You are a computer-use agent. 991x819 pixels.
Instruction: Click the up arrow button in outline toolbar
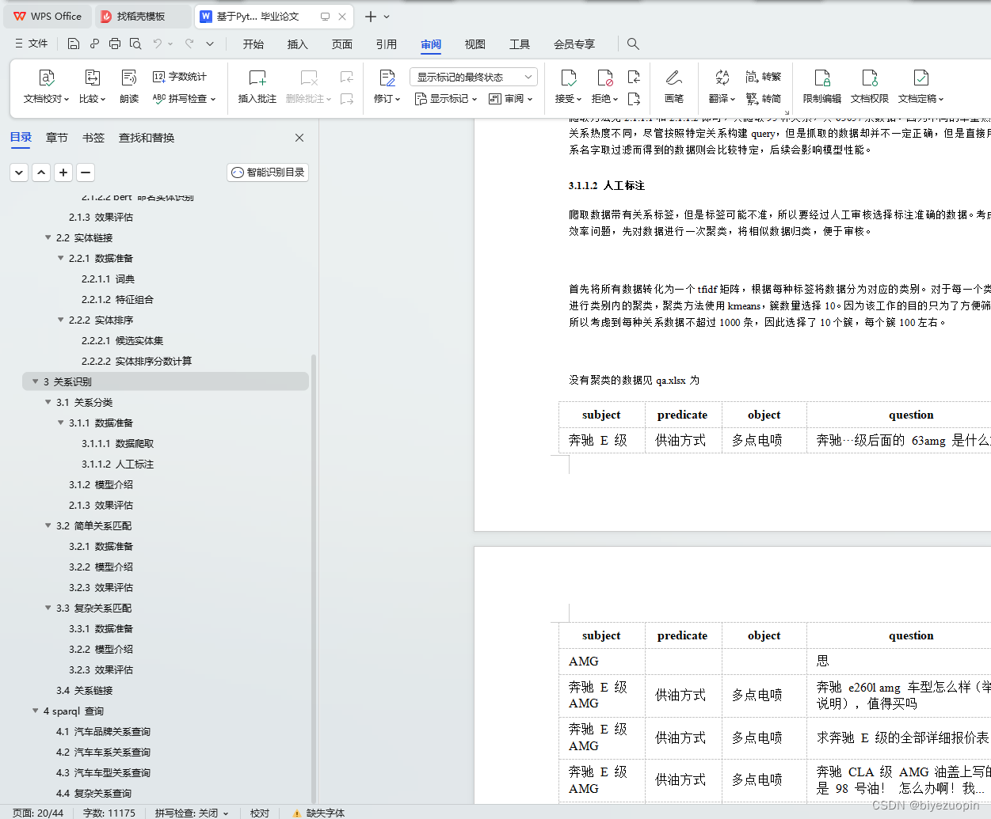pyautogui.click(x=41, y=172)
